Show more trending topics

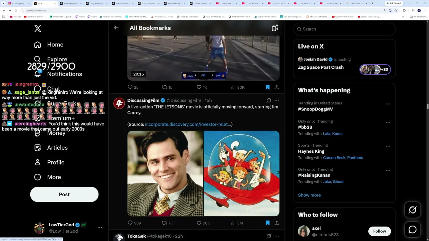[x=309, y=195]
